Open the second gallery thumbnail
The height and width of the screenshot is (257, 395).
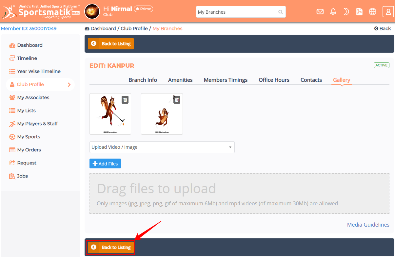[x=162, y=114]
